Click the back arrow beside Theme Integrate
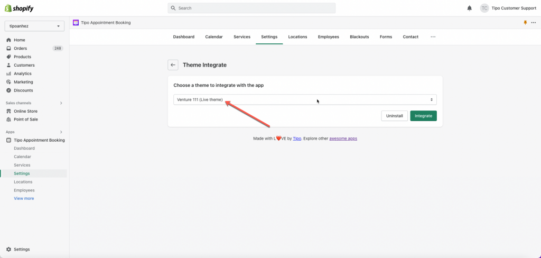The height and width of the screenshot is (258, 541). pos(173,65)
